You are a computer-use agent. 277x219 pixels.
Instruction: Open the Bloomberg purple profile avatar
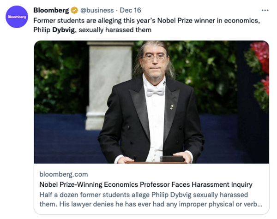click(x=17, y=17)
